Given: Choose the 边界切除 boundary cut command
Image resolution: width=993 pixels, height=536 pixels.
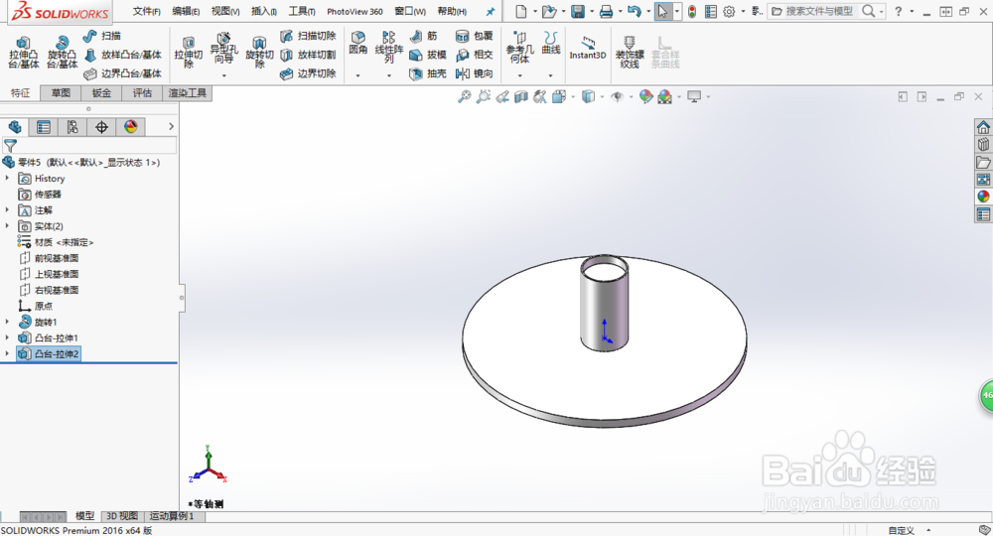Looking at the screenshot, I should tap(309, 74).
